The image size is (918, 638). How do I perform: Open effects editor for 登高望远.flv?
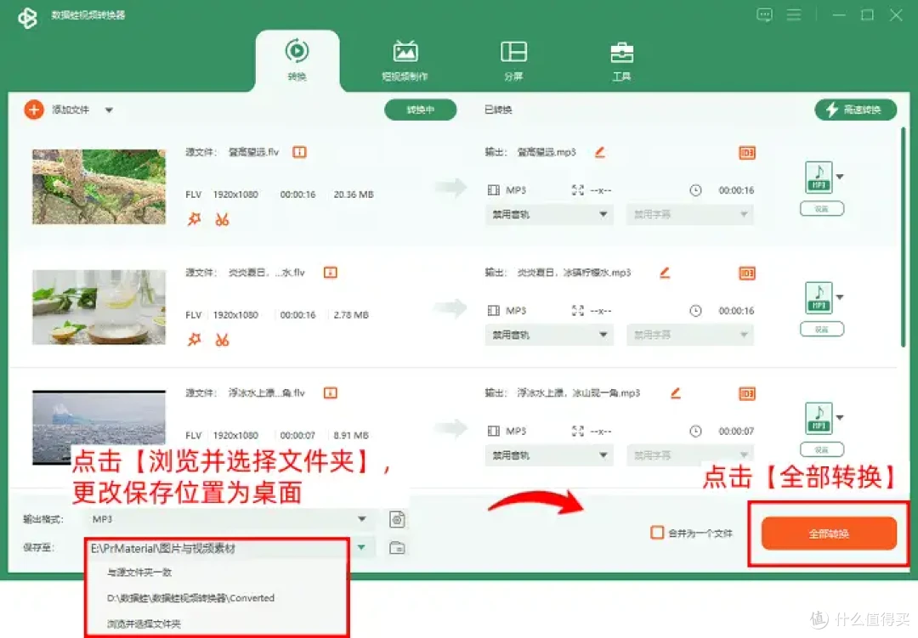pos(194,219)
